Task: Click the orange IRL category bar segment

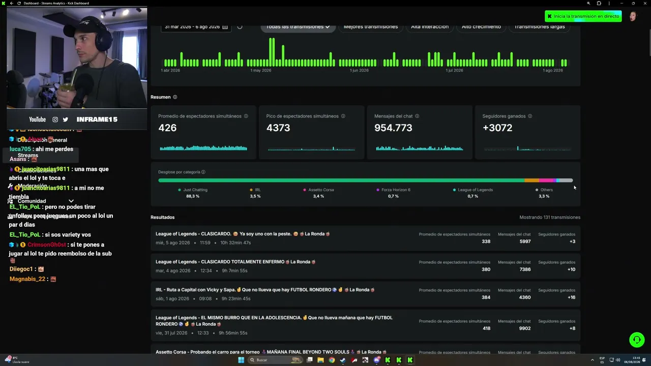Action: (531, 180)
